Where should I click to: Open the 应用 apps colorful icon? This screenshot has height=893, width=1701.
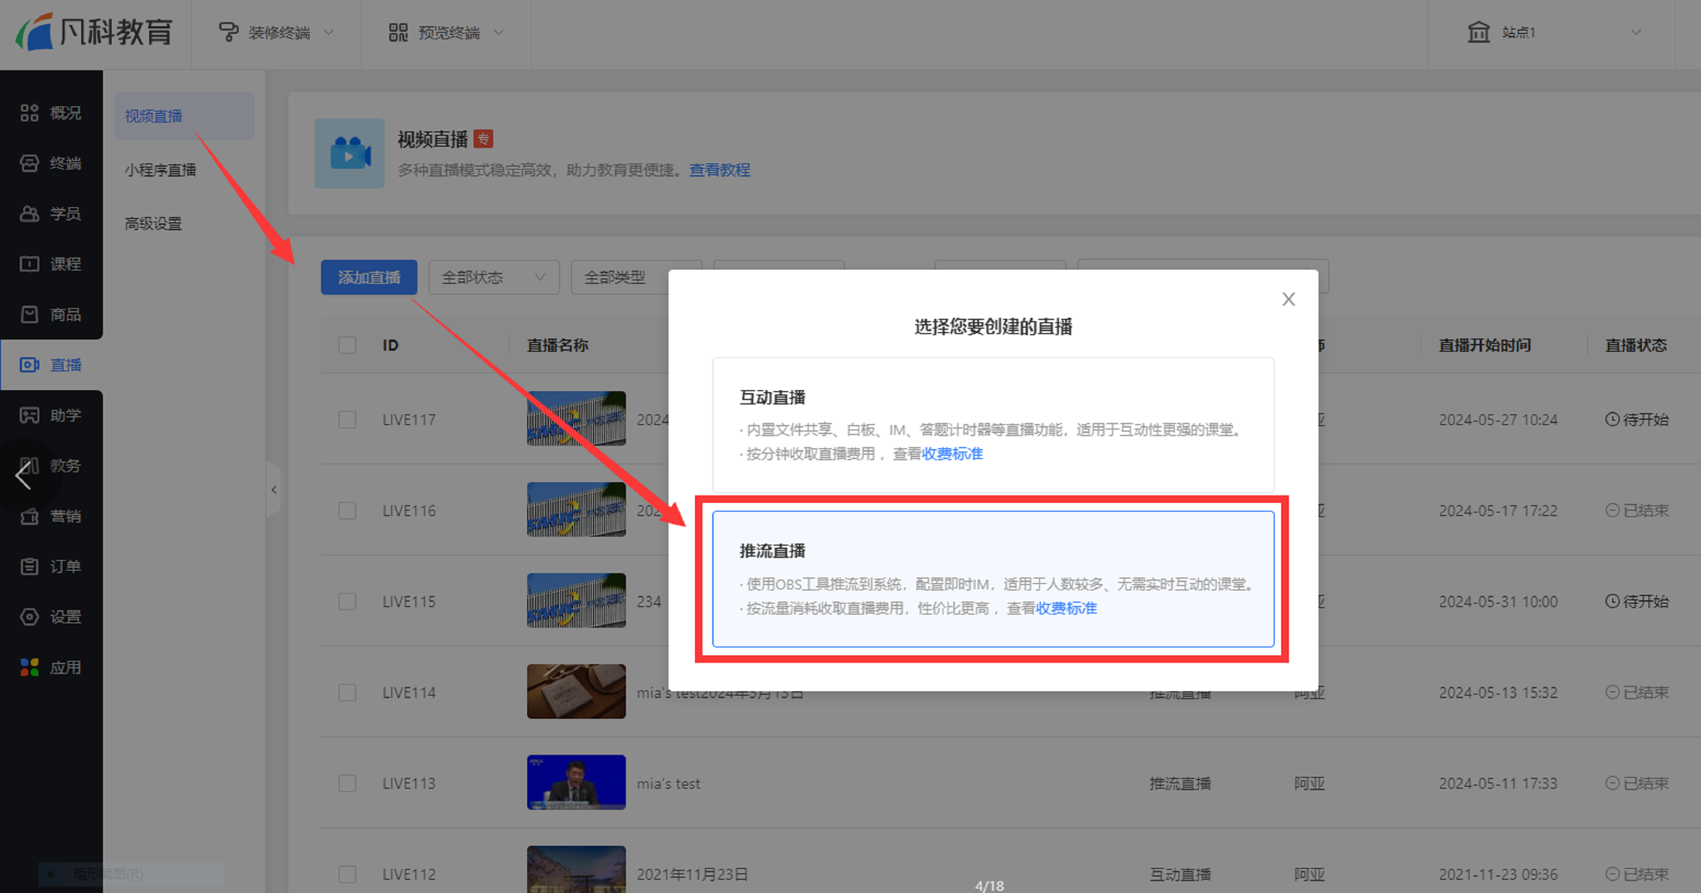(29, 667)
